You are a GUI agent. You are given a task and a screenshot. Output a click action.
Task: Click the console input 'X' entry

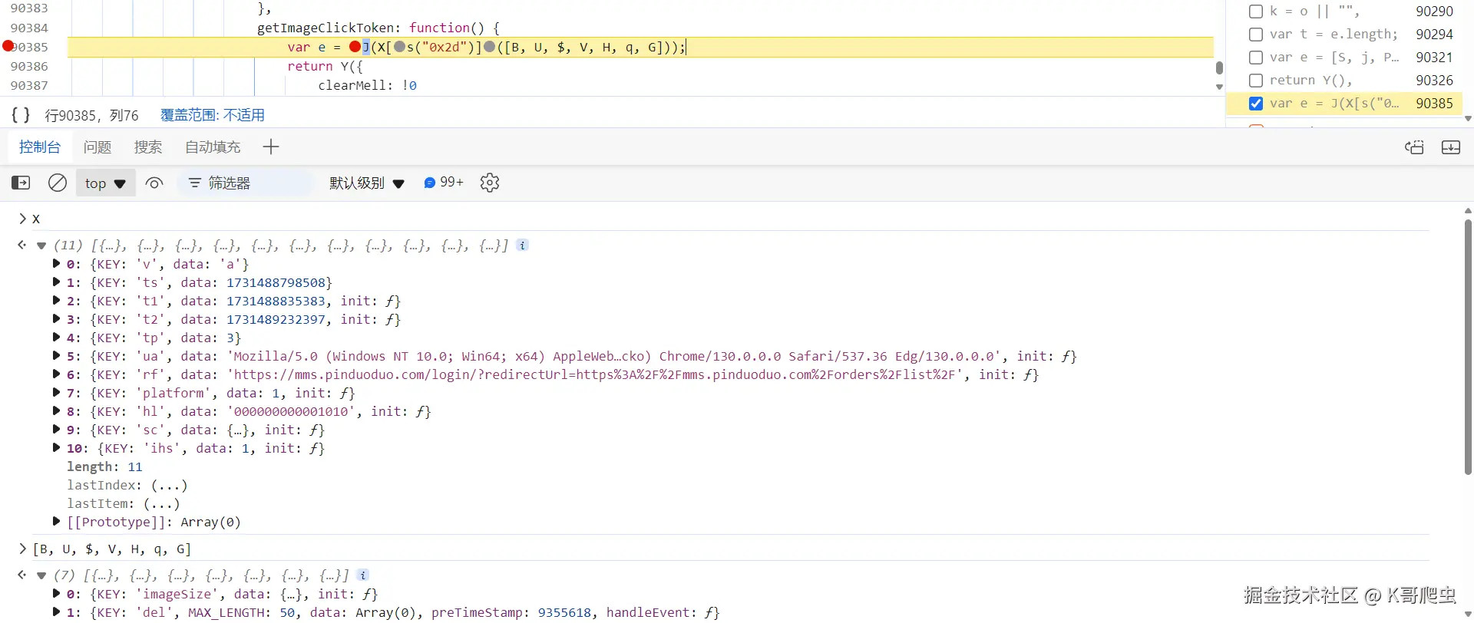pos(36,219)
